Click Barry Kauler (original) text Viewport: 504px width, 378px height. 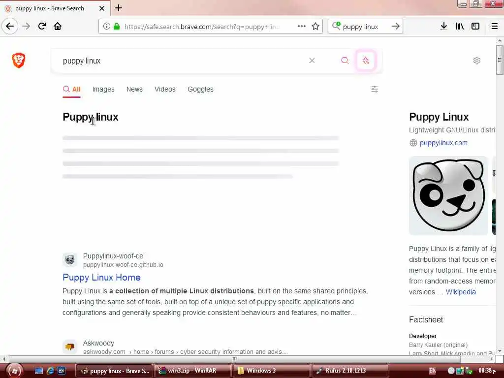coord(438,345)
